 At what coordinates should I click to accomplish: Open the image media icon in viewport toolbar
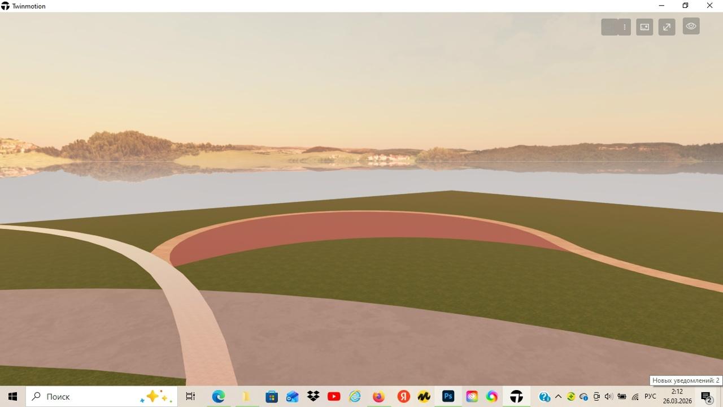(x=644, y=27)
